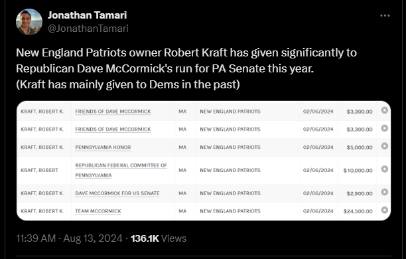Expand the Team McCormick row arrow
Screen dimensions: 406x259
(385, 210)
